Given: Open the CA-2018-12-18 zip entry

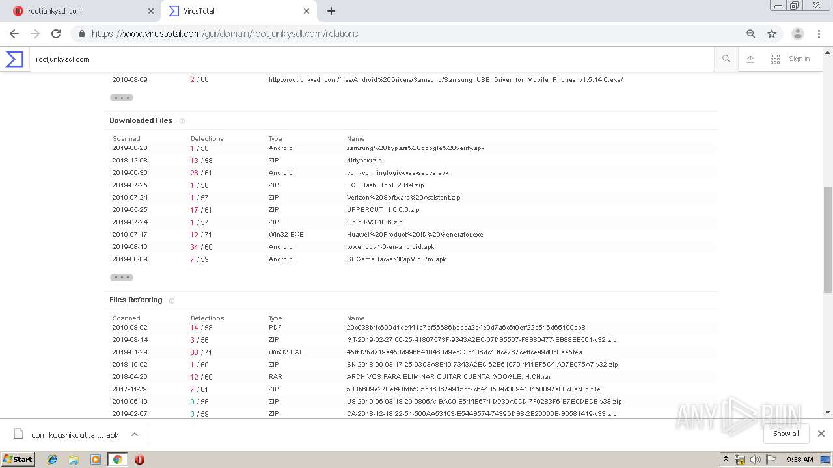Looking at the screenshot, I should click(482, 414).
